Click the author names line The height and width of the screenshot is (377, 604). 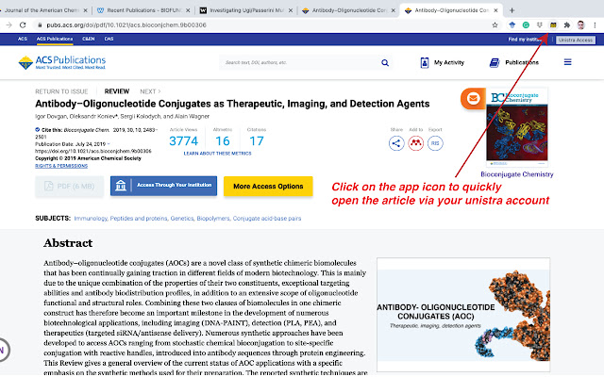click(x=123, y=116)
